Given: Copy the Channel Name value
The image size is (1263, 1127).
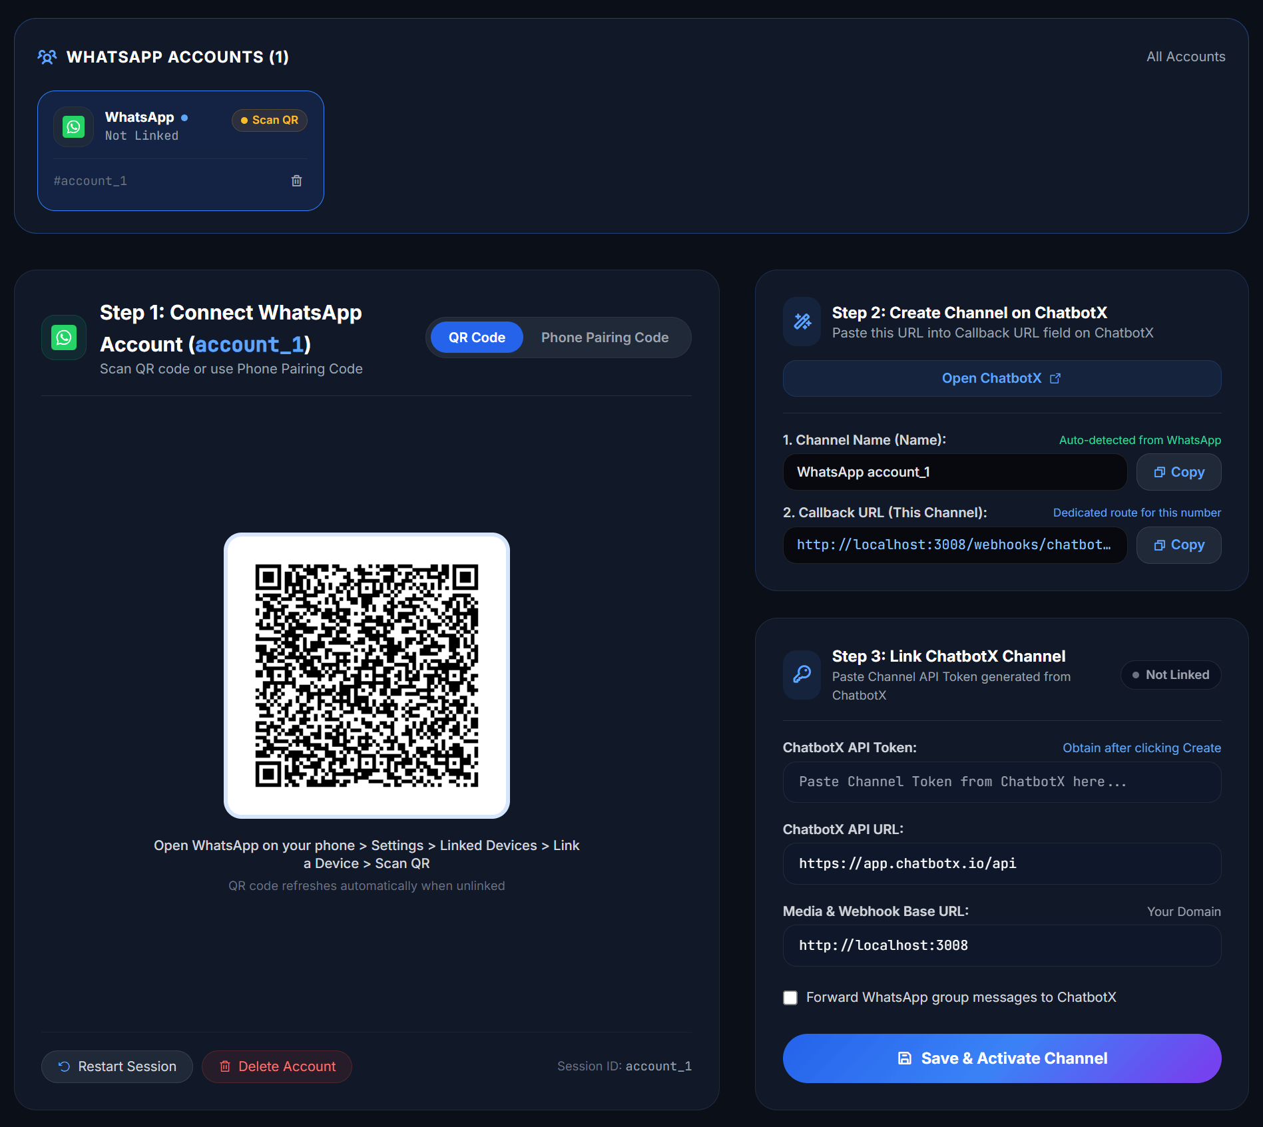Looking at the screenshot, I should (1178, 472).
